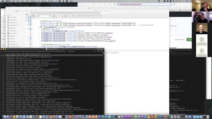This screenshot has height=119, width=212.
Task: Collapse the If (File_DoesExist) code block
Action: (39, 27)
